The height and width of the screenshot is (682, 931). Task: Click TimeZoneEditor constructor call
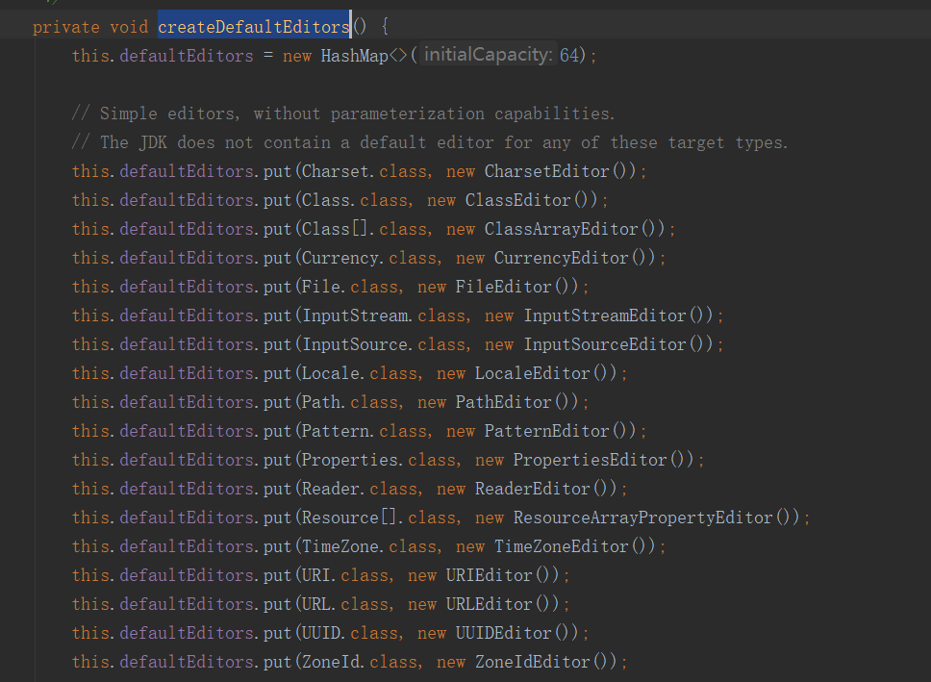pyautogui.click(x=574, y=546)
